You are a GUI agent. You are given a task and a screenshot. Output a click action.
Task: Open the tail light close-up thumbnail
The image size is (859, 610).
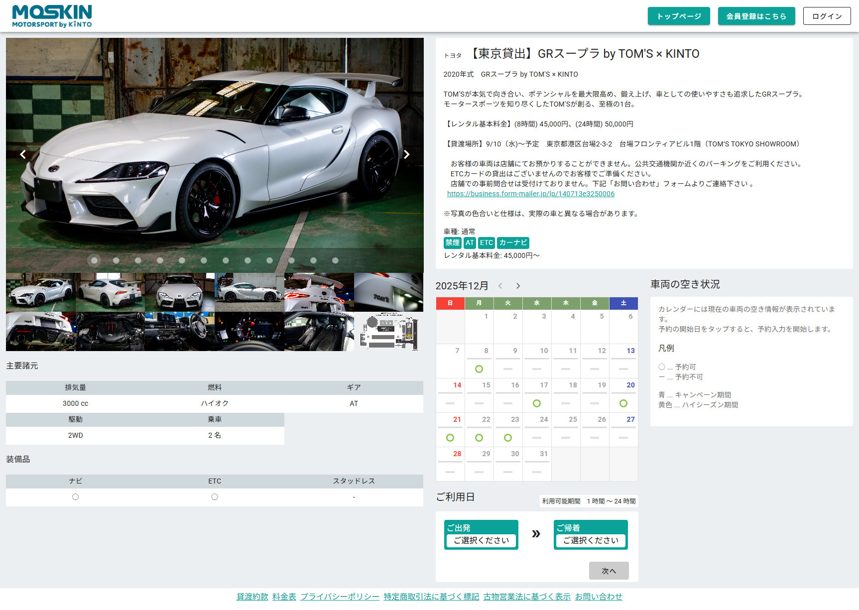(319, 292)
